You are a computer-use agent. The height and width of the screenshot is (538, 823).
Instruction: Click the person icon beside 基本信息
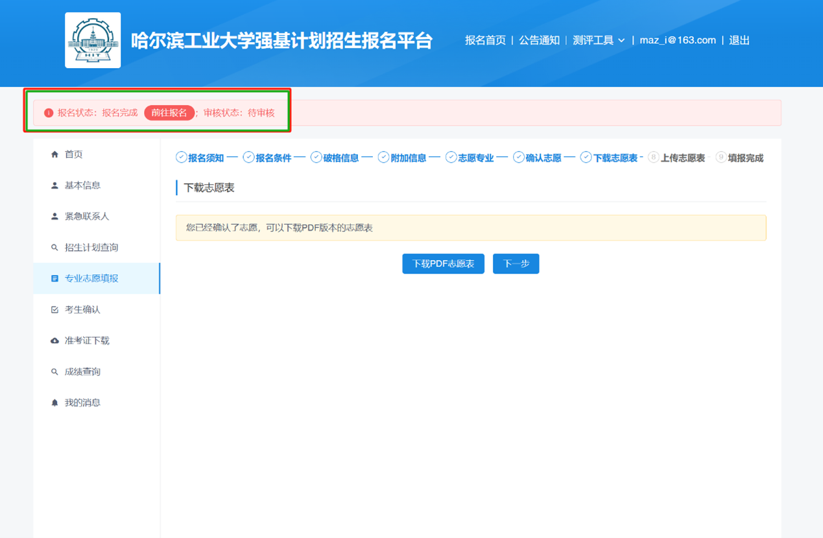[x=54, y=185]
